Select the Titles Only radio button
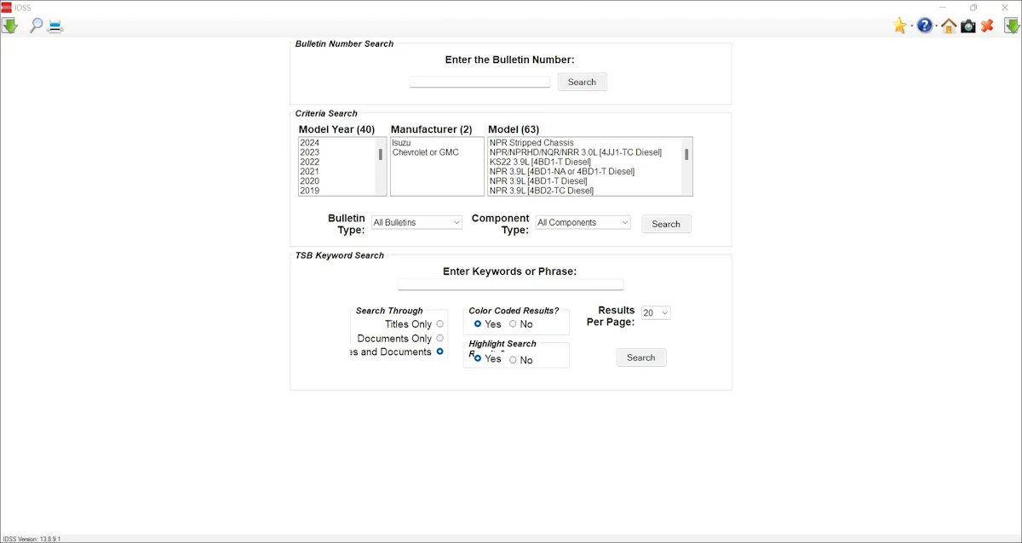Screen dimensions: 1022x543 pyautogui.click(x=439, y=323)
